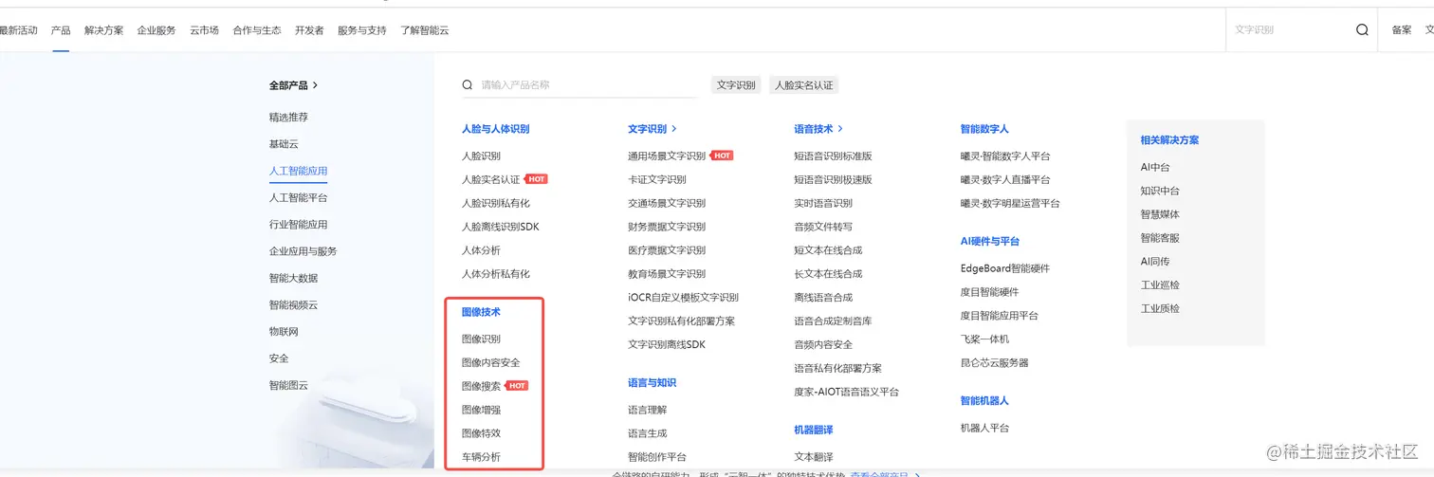The width and height of the screenshot is (1434, 477).
Task: Select 智能图云 in the sidebar
Action: (x=288, y=385)
